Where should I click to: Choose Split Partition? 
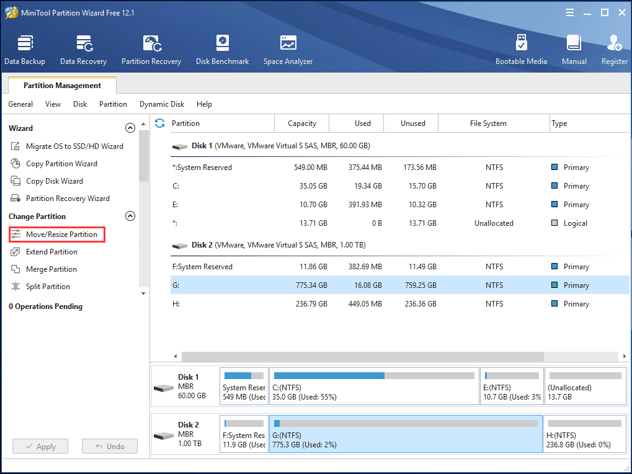(x=48, y=287)
